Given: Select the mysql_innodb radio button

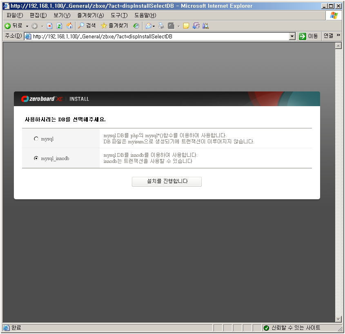Looking at the screenshot, I should [36, 158].
